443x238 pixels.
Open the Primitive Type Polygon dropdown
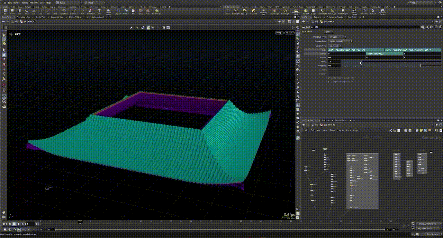(x=337, y=37)
